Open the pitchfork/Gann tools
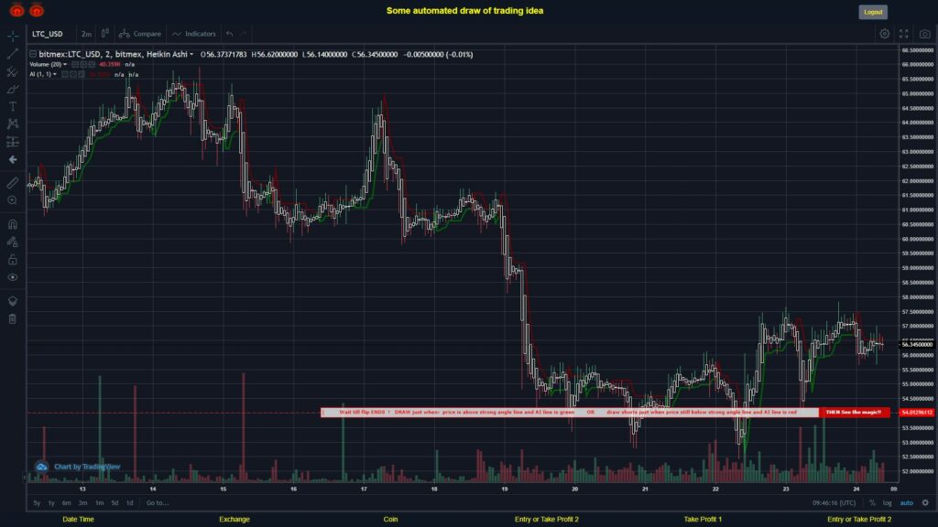 pos(13,71)
